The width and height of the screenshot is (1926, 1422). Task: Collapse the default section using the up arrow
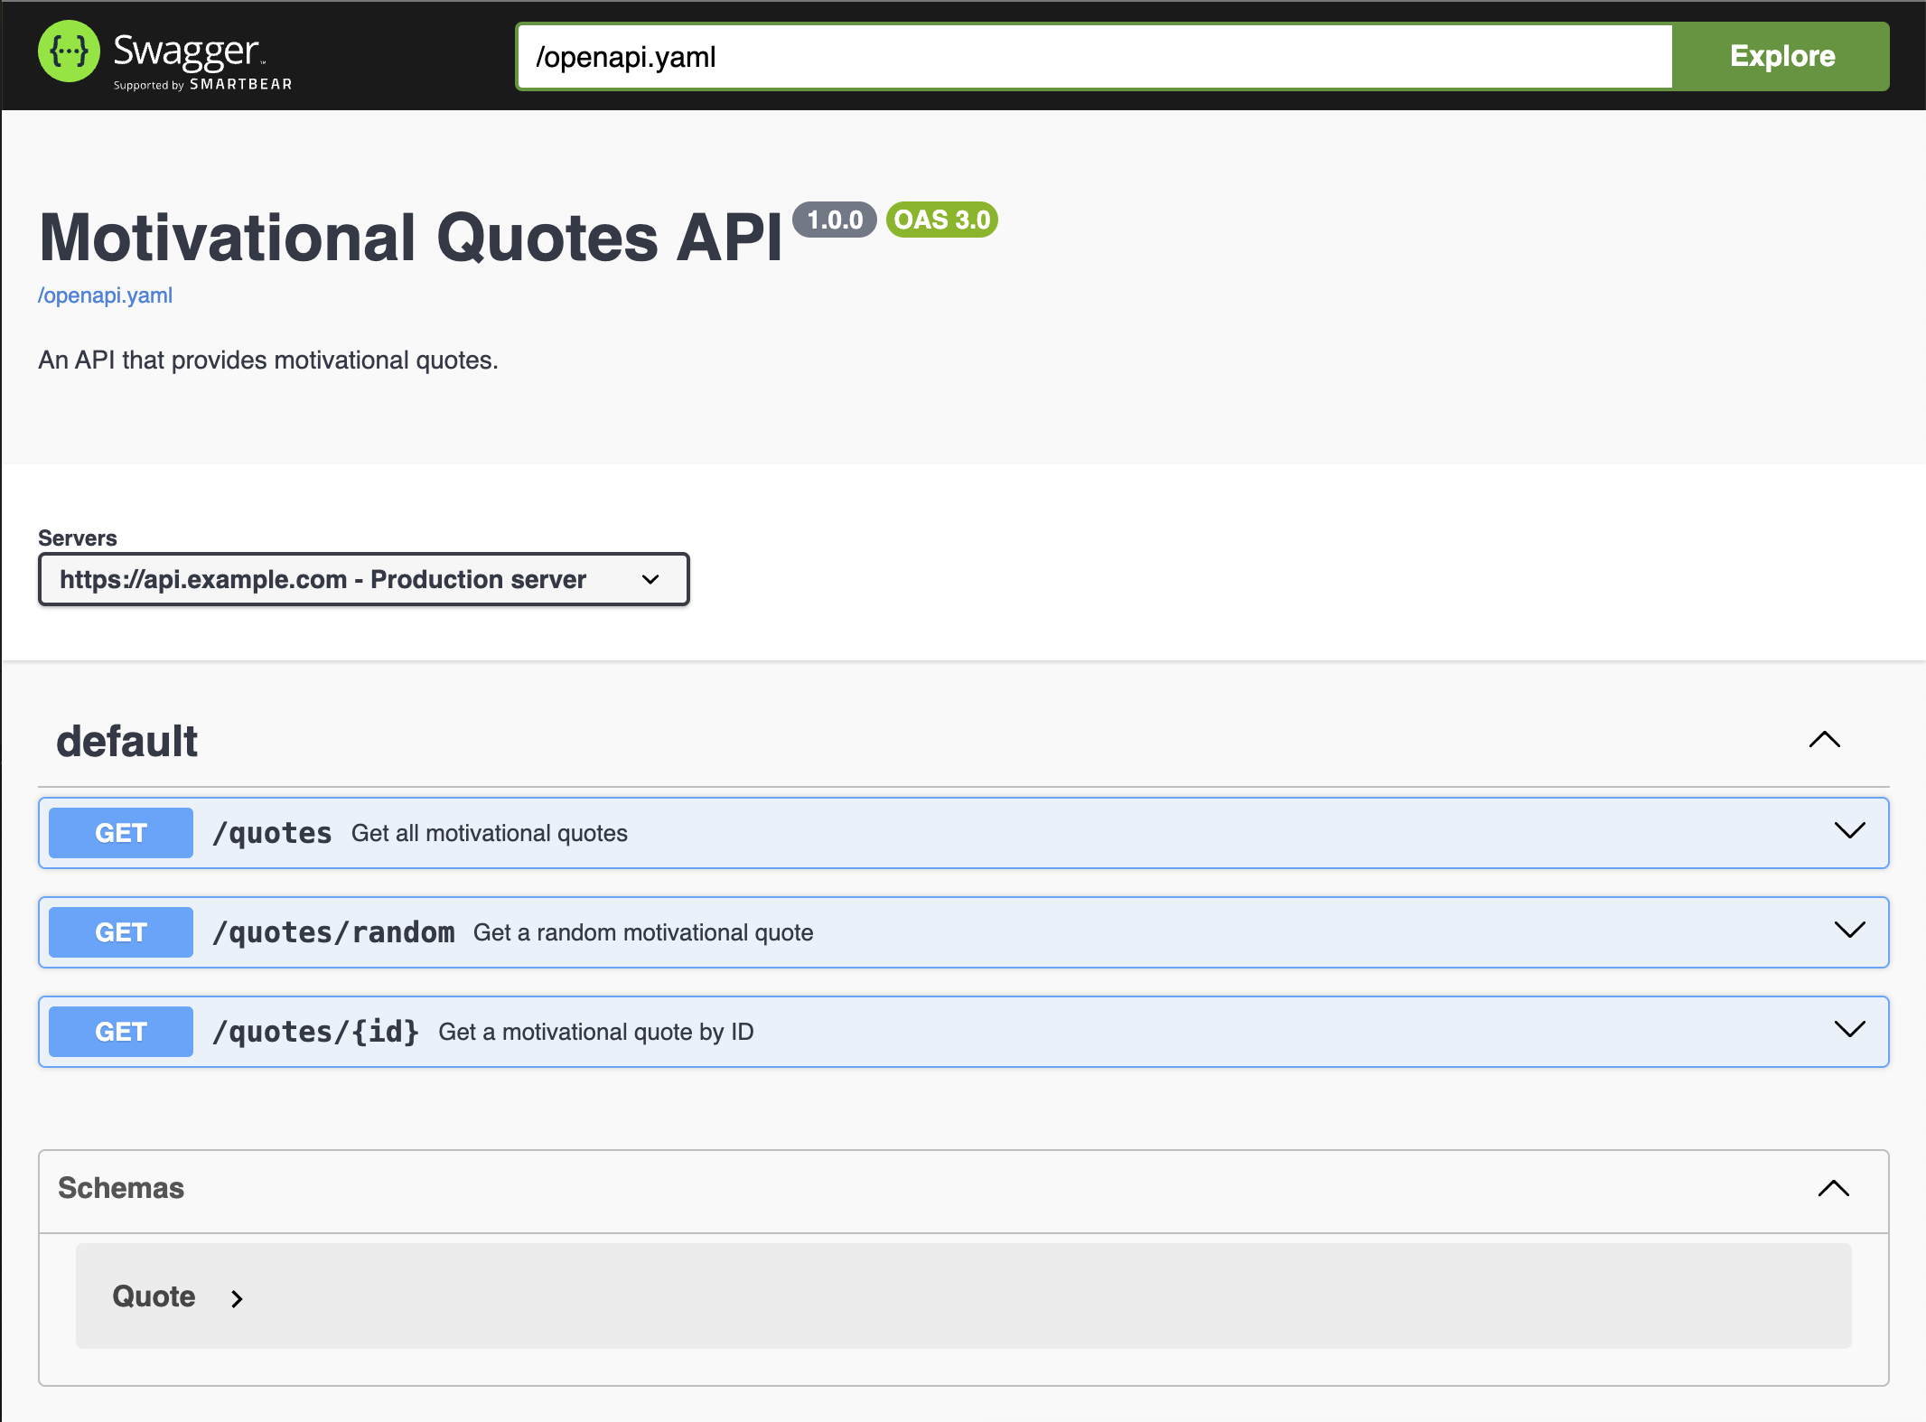point(1824,740)
